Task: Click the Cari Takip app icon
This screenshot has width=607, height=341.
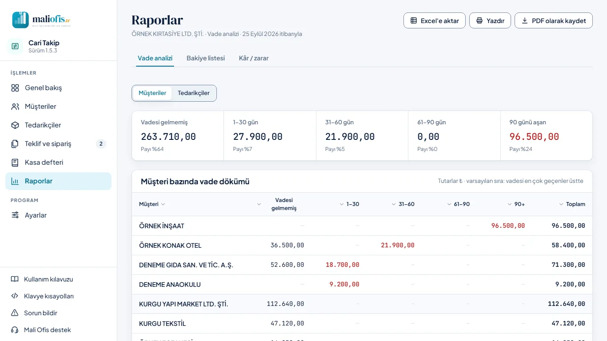Action: click(15, 46)
